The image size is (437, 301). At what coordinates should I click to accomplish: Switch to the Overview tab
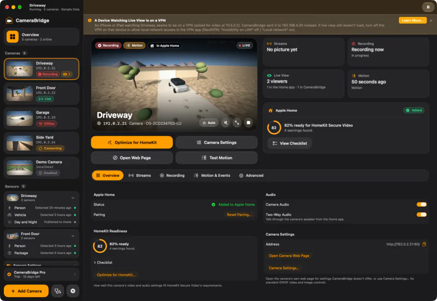click(x=108, y=175)
